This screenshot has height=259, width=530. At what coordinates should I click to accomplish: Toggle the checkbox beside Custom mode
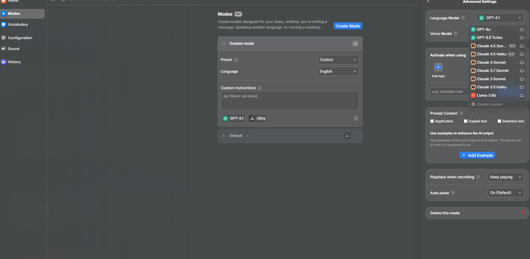[x=224, y=44]
